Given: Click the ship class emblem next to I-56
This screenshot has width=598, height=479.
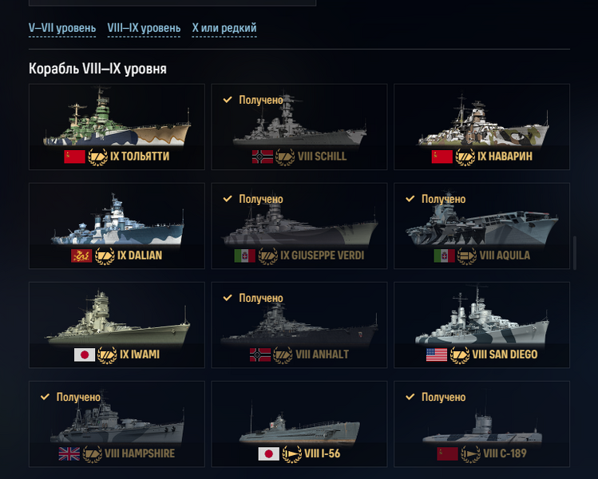Looking at the screenshot, I should pyautogui.click(x=292, y=453).
